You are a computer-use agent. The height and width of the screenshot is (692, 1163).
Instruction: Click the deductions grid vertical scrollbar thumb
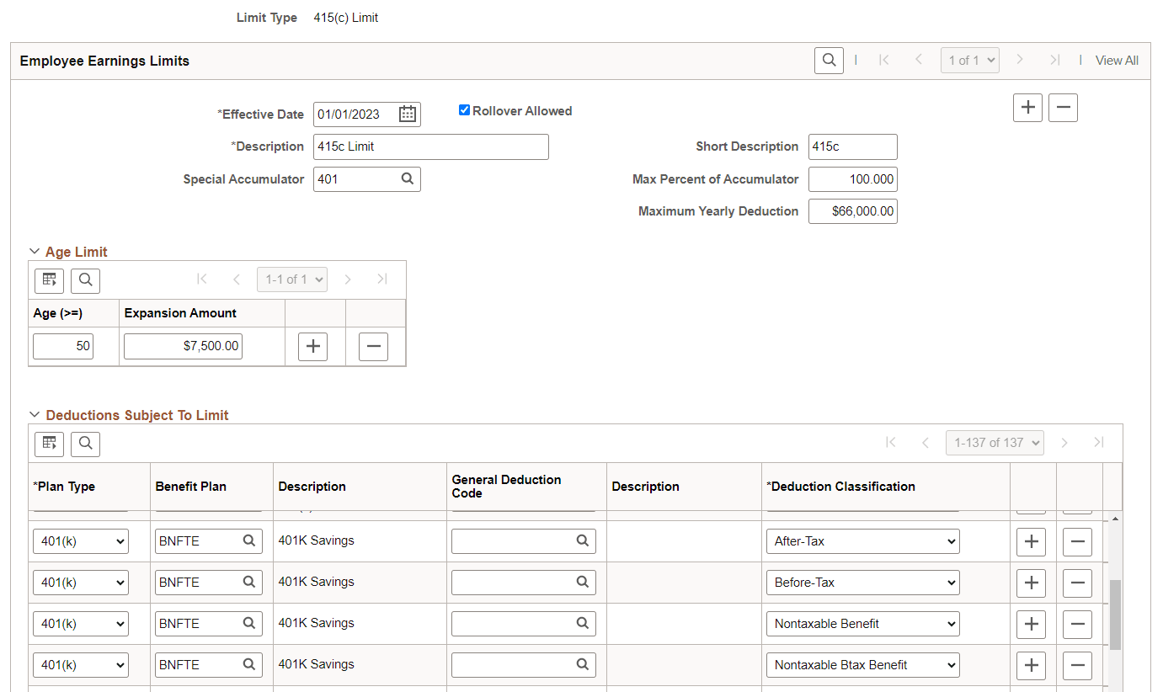(1115, 615)
